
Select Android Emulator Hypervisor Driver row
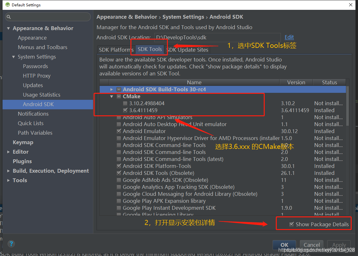tap(222, 138)
